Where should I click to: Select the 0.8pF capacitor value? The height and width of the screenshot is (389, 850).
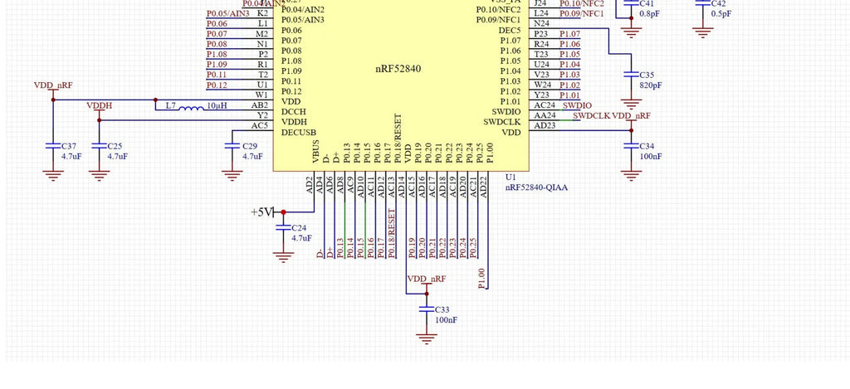tap(650, 13)
